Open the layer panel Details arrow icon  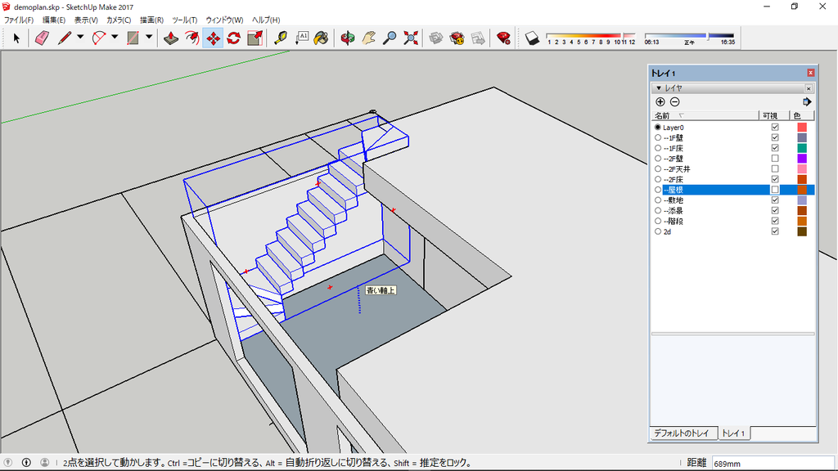point(807,102)
